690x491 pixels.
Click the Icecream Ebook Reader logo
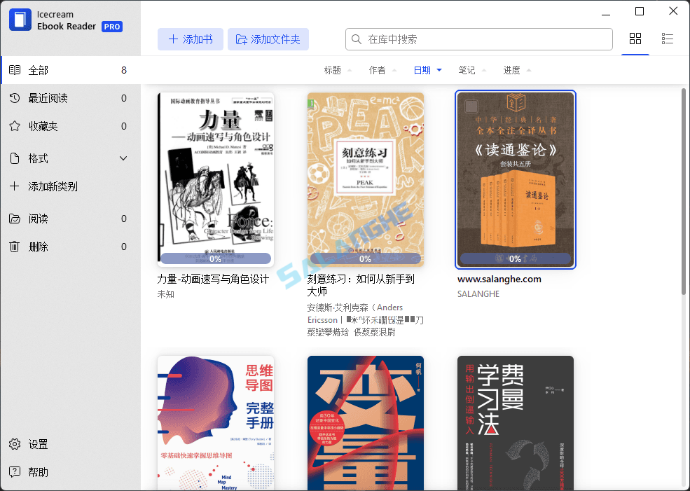click(19, 20)
